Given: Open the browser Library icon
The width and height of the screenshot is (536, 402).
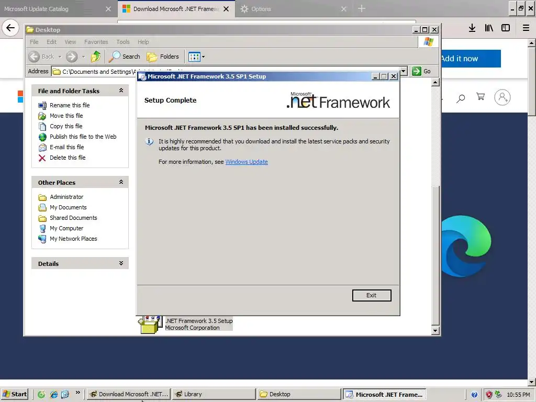Looking at the screenshot, I should (489, 28).
